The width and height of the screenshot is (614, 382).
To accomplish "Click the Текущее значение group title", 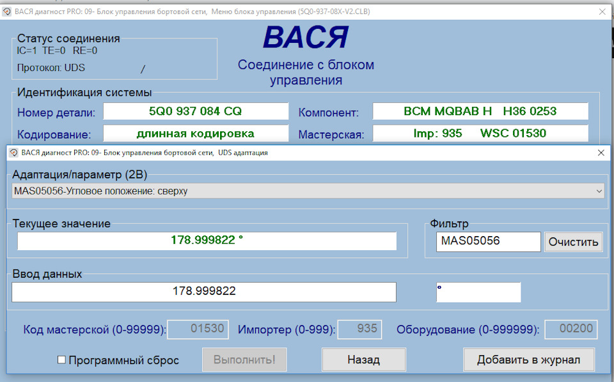I will [61, 224].
